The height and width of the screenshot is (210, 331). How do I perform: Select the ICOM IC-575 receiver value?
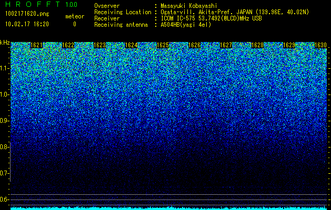tap(211, 18)
